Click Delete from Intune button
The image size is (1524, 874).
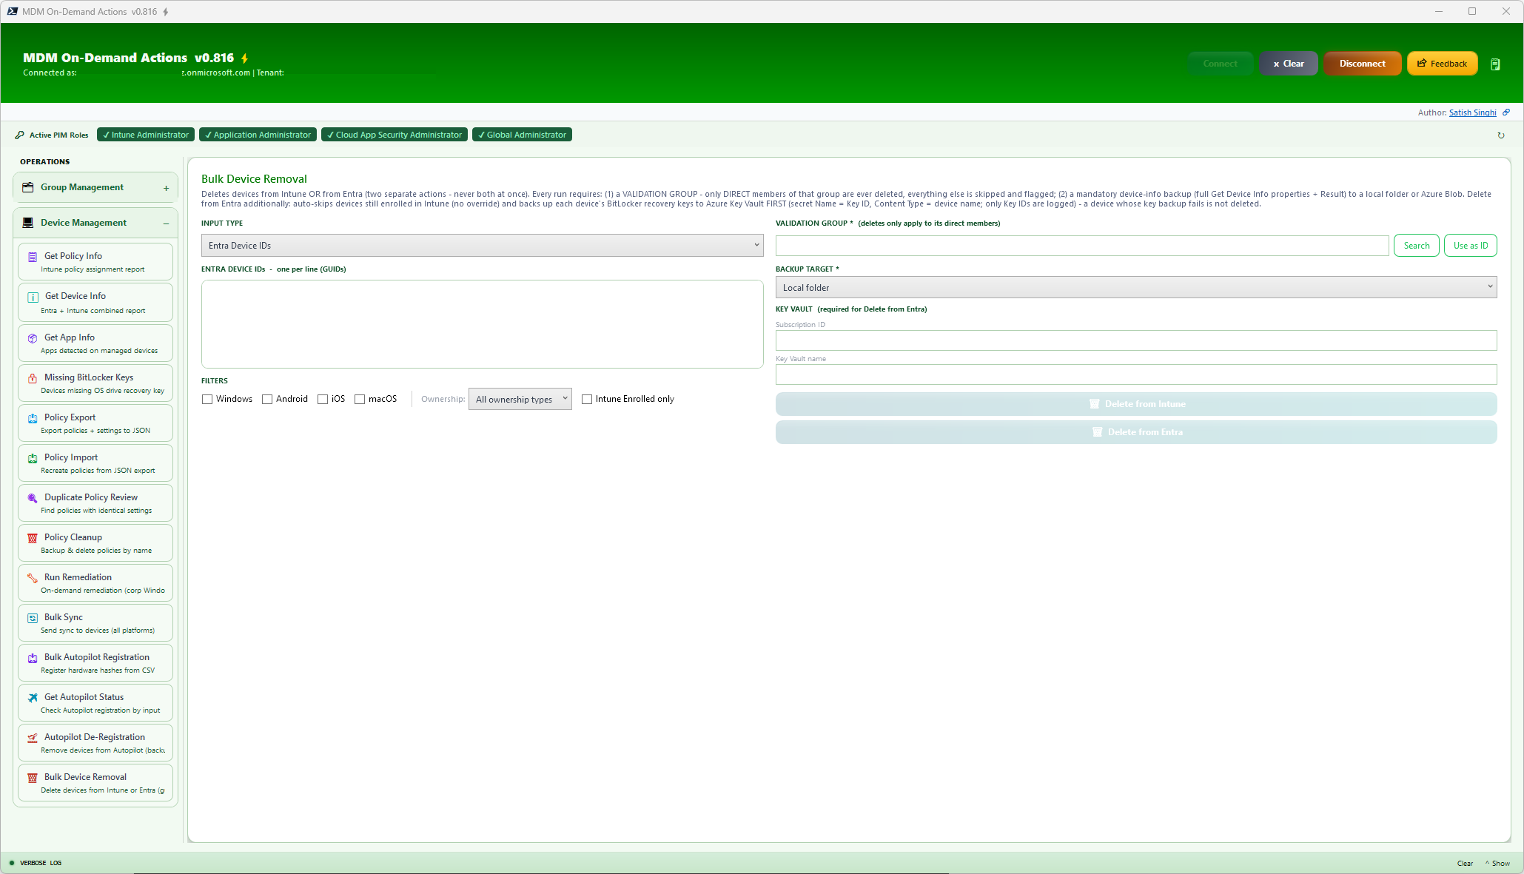tap(1136, 404)
